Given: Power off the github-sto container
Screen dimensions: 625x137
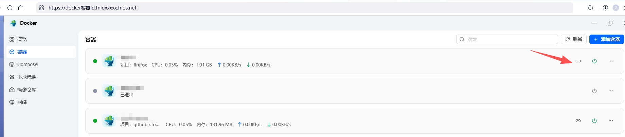Looking at the screenshot, I should [594, 121].
